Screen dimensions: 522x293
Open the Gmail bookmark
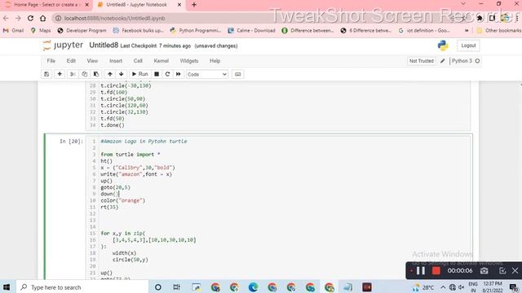point(14,31)
